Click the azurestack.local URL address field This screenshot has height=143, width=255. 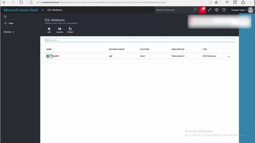[101, 2]
